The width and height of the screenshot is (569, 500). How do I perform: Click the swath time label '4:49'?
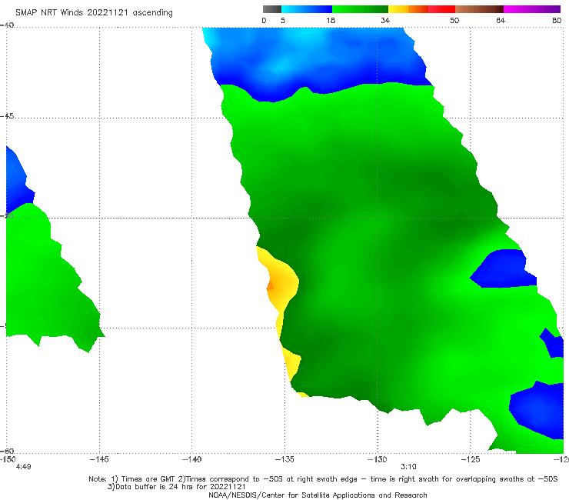(x=24, y=467)
